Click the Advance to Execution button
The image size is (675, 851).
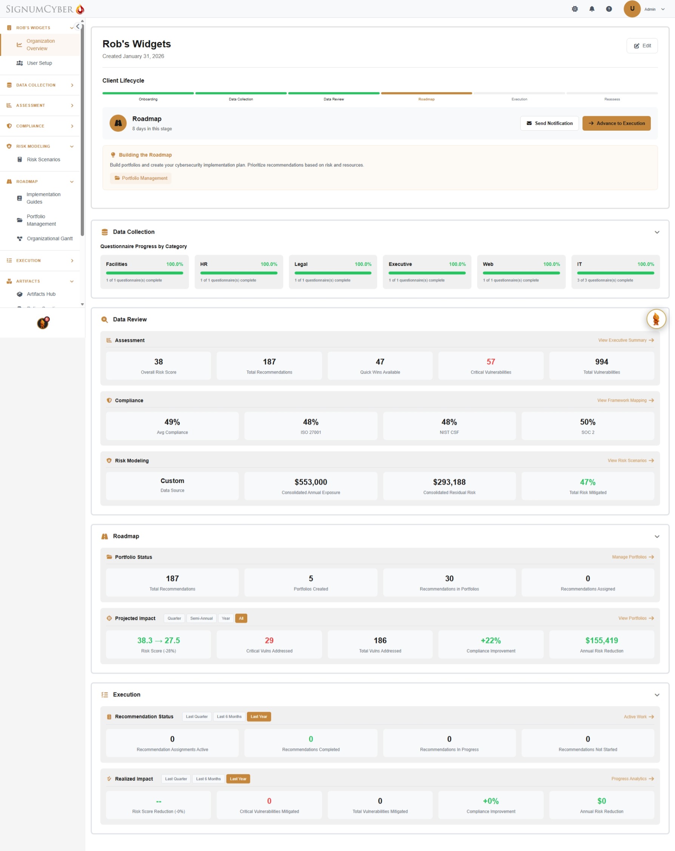point(616,123)
